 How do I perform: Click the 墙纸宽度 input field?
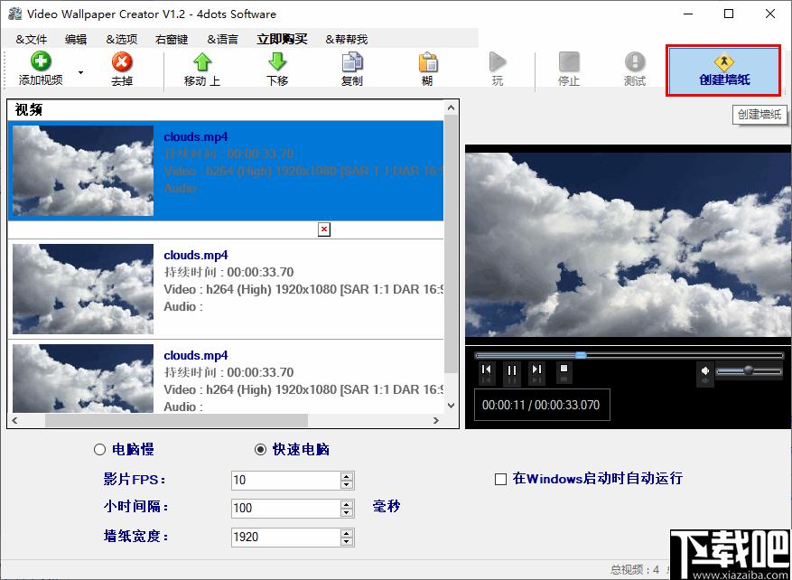pos(285,537)
